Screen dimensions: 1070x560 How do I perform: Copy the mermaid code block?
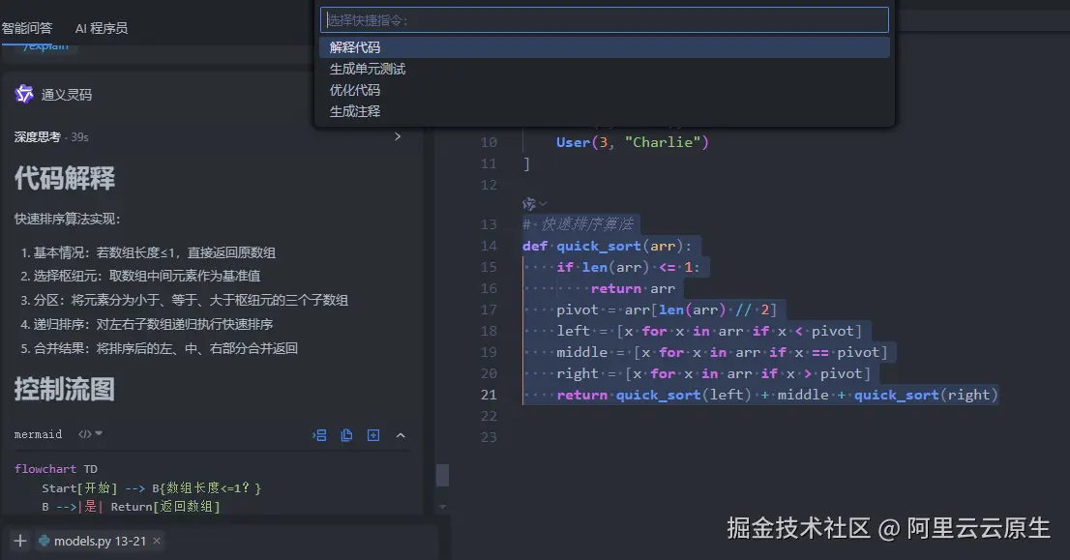coord(346,435)
